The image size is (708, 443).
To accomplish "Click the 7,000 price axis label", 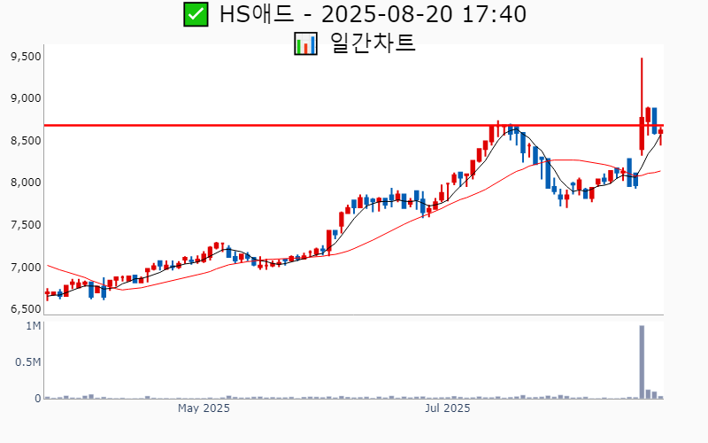I will pos(26,268).
